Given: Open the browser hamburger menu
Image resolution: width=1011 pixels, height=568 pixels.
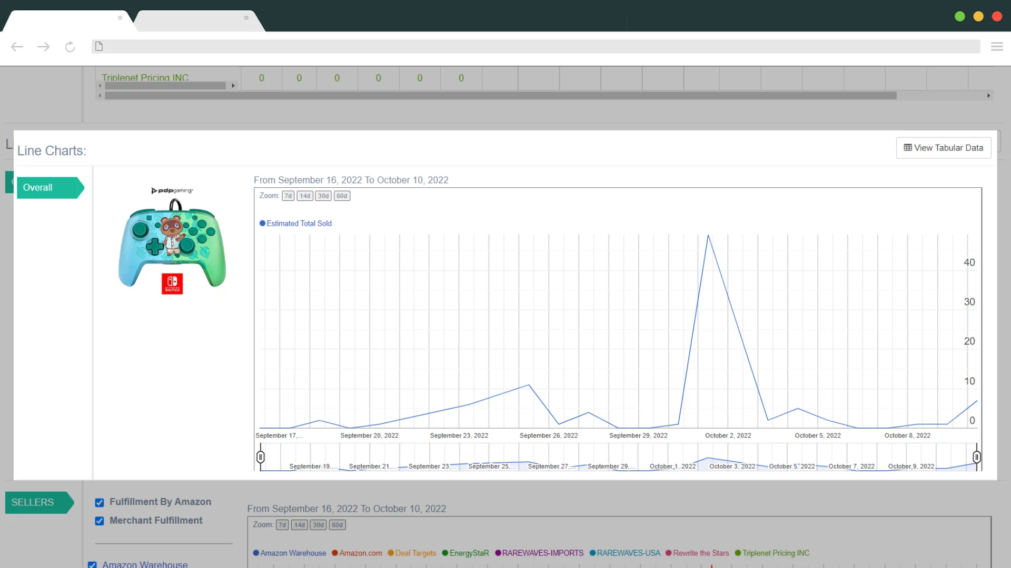Looking at the screenshot, I should (997, 47).
